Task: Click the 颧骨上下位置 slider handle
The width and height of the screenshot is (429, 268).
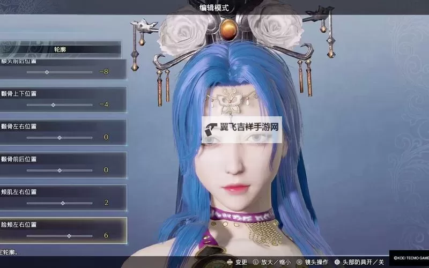Action: tap(53, 105)
